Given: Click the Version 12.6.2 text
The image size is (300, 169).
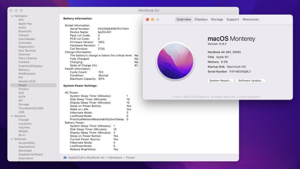Looking at the screenshot, I should (x=217, y=44).
